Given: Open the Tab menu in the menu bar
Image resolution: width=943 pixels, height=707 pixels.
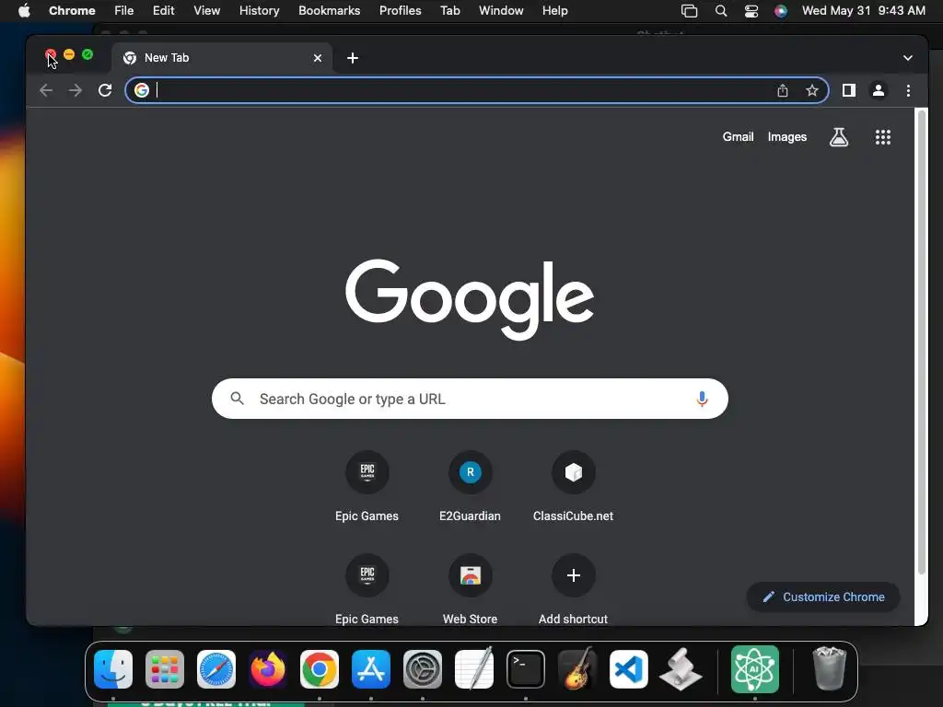Looking at the screenshot, I should coord(449,11).
